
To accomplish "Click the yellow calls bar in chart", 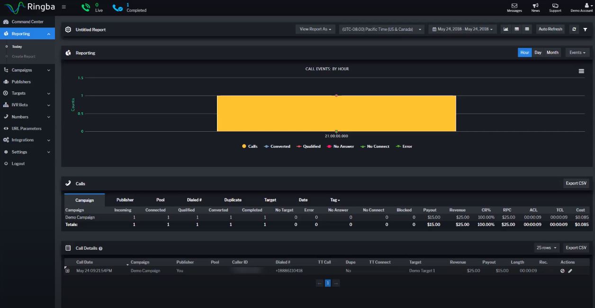I will click(x=336, y=114).
